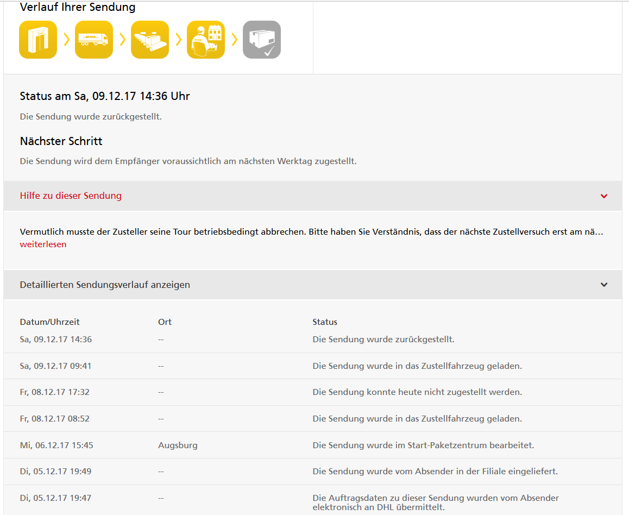Select the 'Augsburg' location entry
This screenshot has height=515, width=629.
[x=178, y=445]
